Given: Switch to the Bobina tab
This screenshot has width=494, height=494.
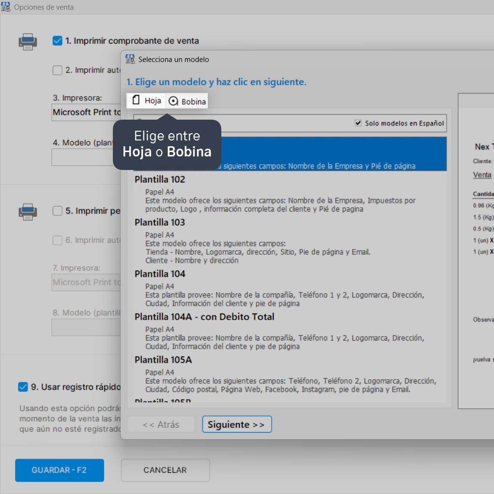Looking at the screenshot, I should (x=187, y=101).
